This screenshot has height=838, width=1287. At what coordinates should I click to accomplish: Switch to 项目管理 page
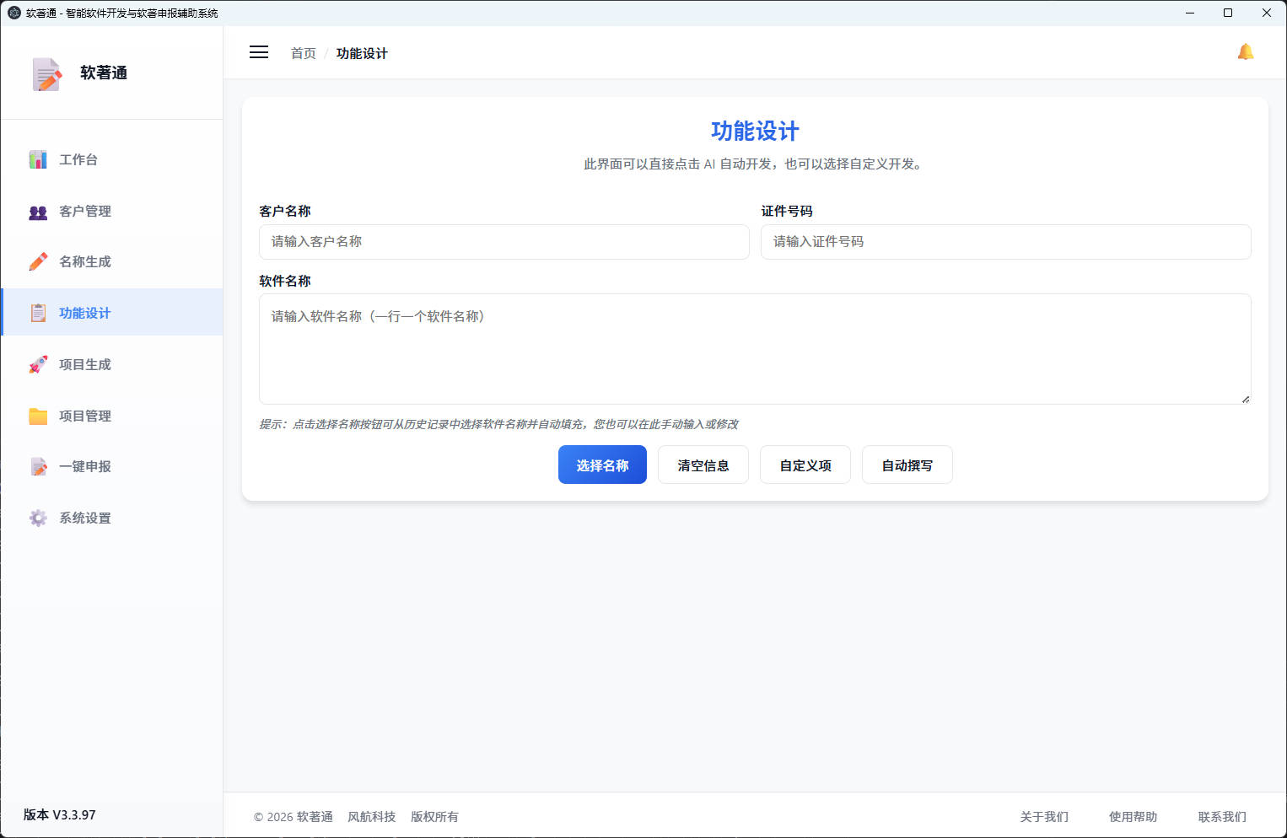[x=112, y=416]
